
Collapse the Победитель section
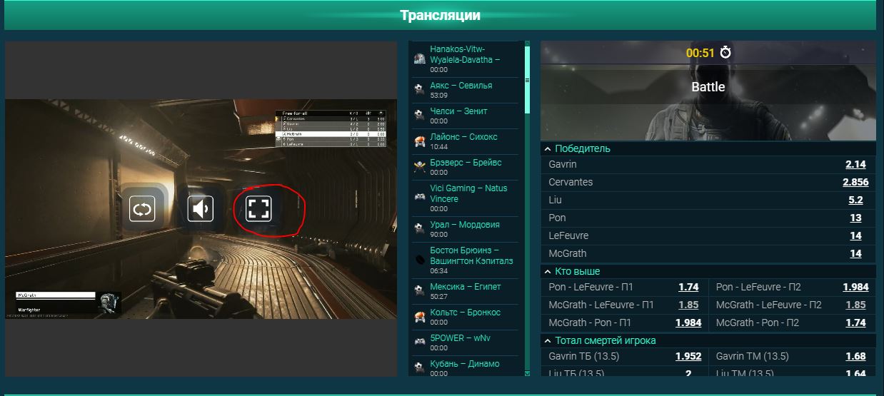[x=548, y=149]
